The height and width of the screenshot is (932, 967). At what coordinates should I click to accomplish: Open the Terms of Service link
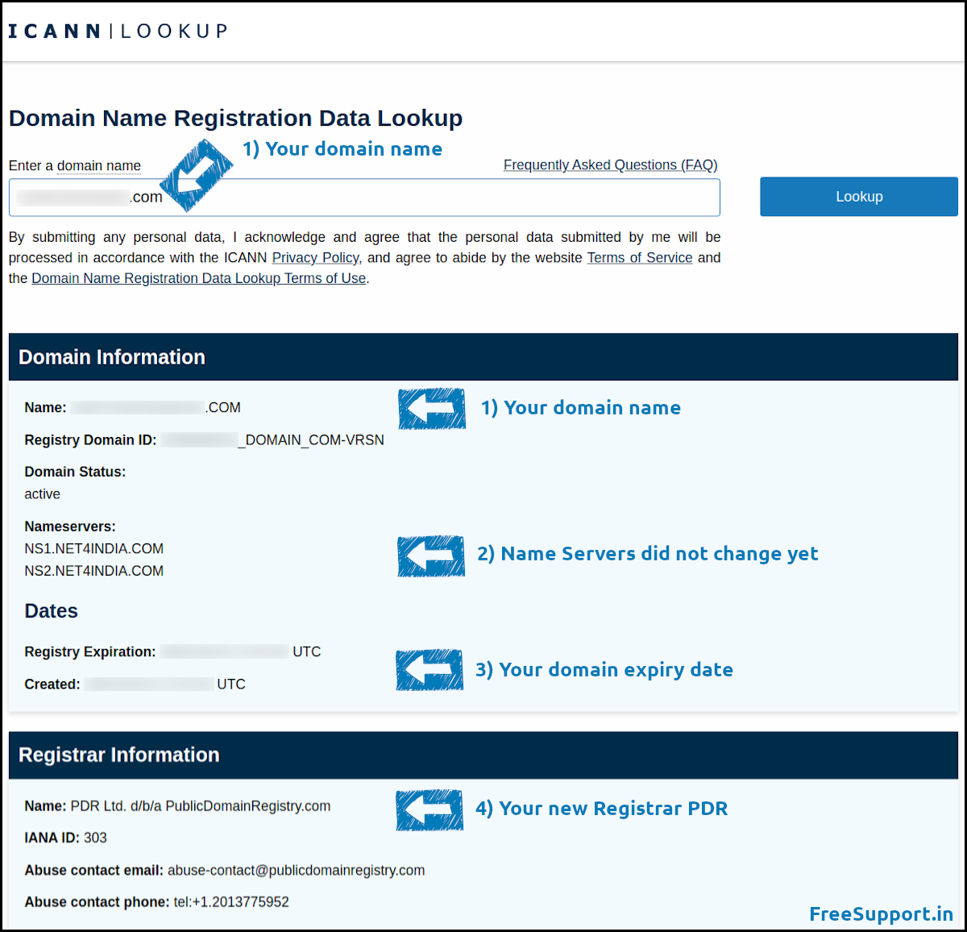pos(640,258)
